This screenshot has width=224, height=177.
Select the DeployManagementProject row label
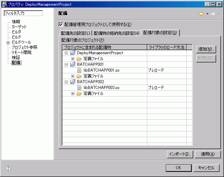click(x=100, y=53)
